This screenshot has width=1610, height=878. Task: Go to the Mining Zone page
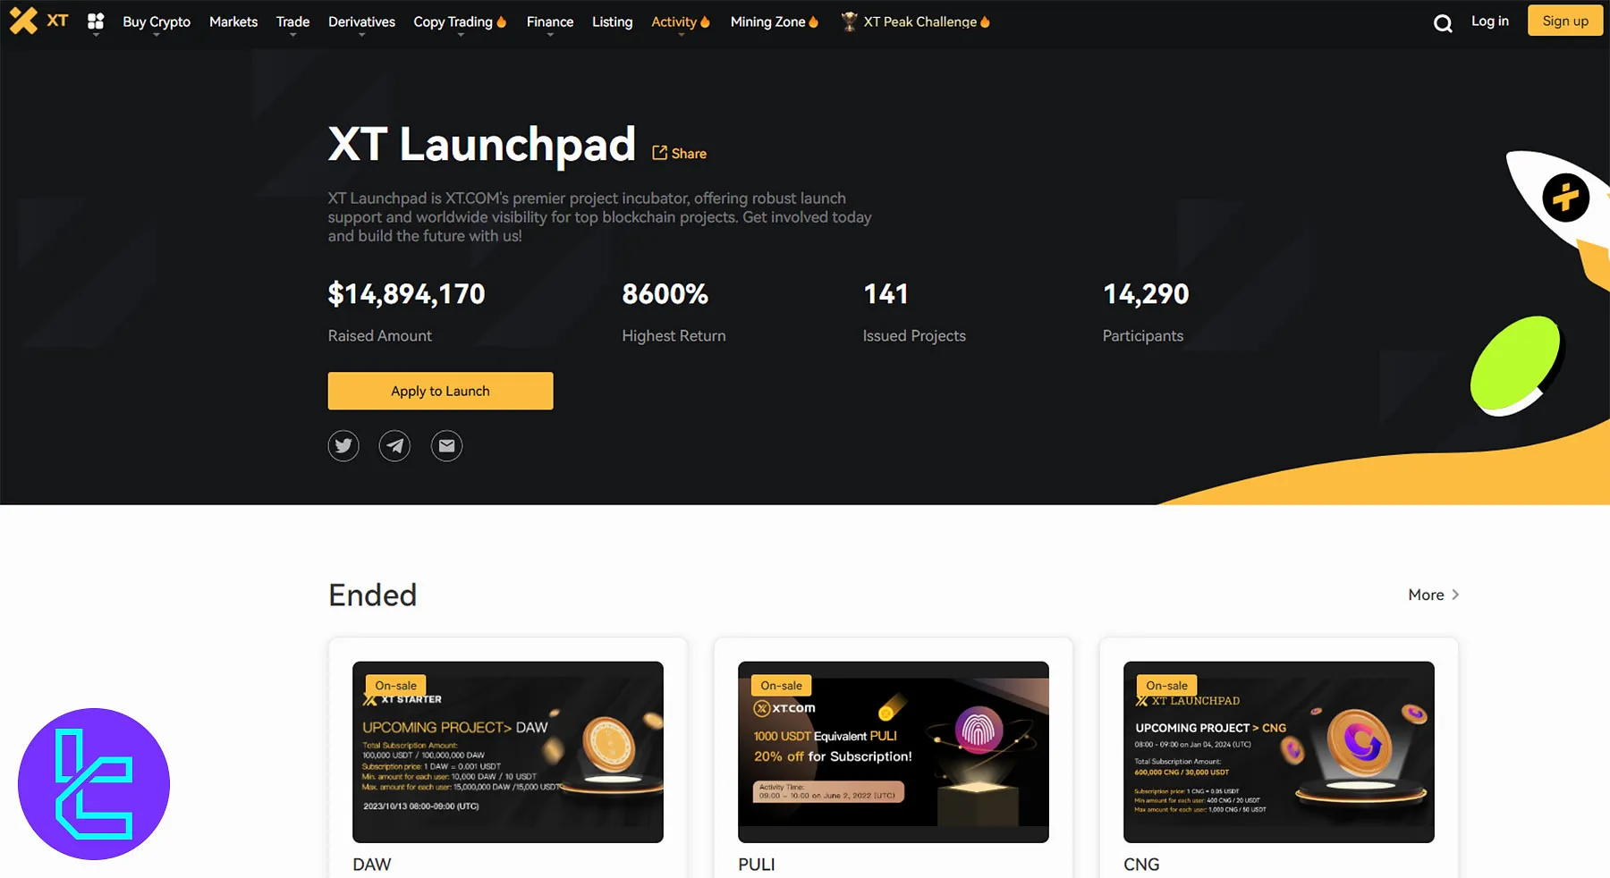pyautogui.click(x=767, y=21)
